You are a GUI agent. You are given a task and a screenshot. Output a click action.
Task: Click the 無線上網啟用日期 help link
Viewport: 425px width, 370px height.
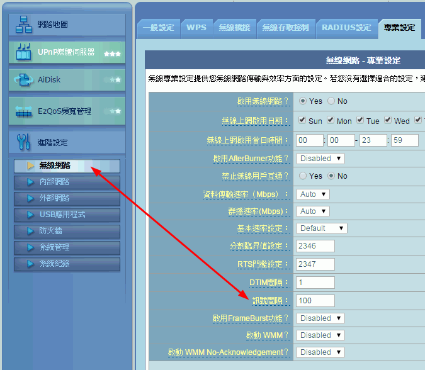coord(256,121)
